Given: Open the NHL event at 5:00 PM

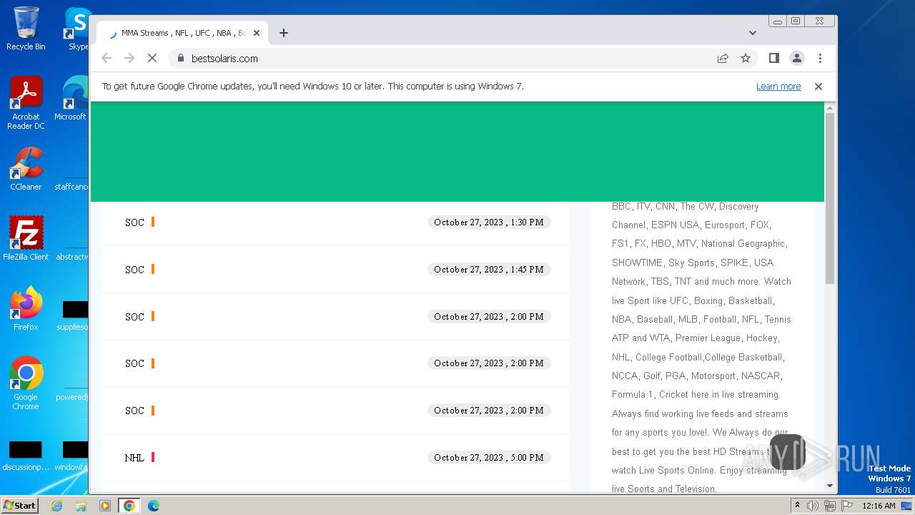Looking at the screenshot, I should tap(335, 458).
